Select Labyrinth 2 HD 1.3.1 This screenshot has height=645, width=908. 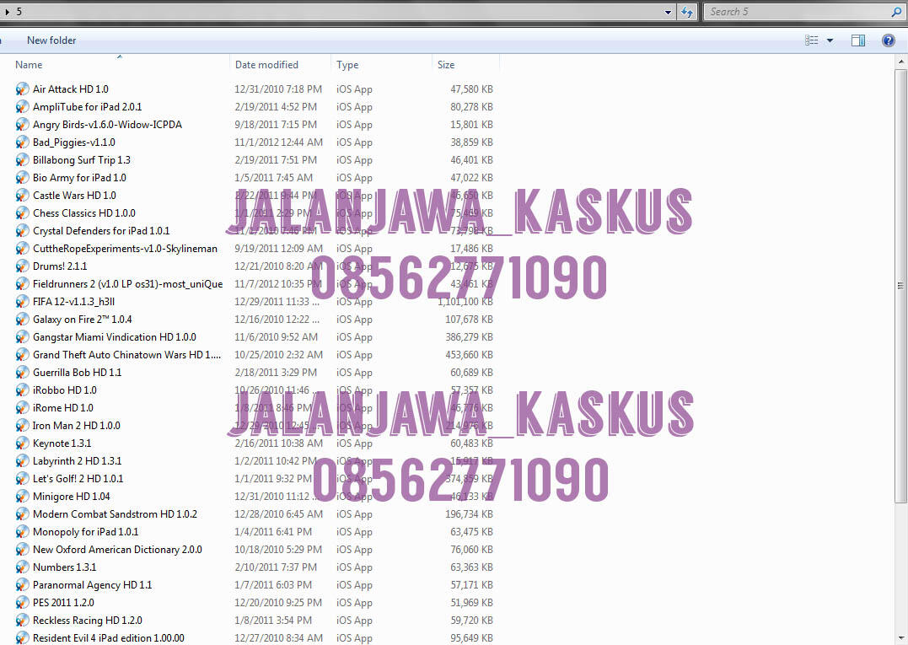click(x=77, y=461)
